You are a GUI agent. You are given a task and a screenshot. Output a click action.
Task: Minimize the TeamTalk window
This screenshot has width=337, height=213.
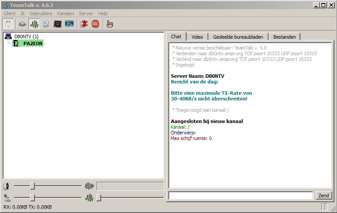[x=316, y=5]
